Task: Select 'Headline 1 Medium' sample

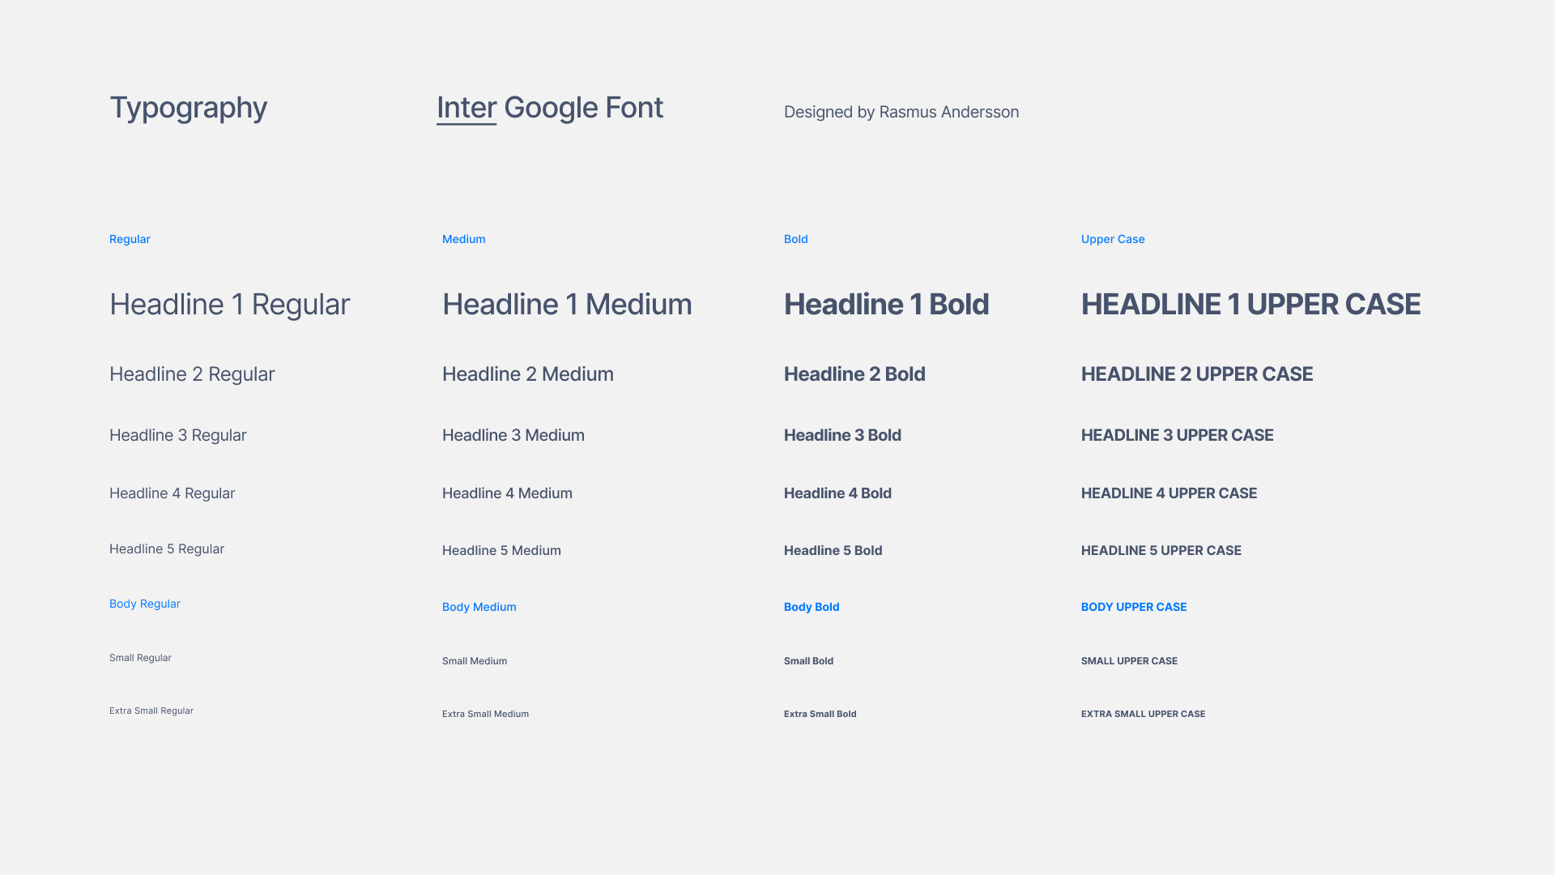Action: point(567,305)
